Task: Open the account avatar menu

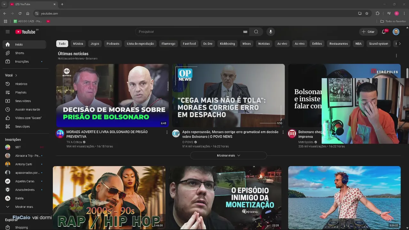Action: pos(396,32)
